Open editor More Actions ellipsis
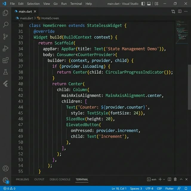The height and width of the screenshot is (191, 191). coord(186,11)
